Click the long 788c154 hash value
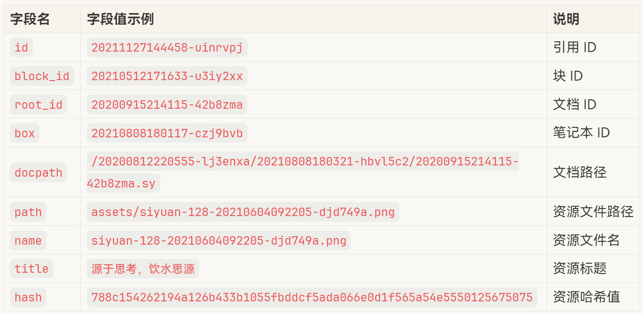The image size is (643, 314). [312, 297]
